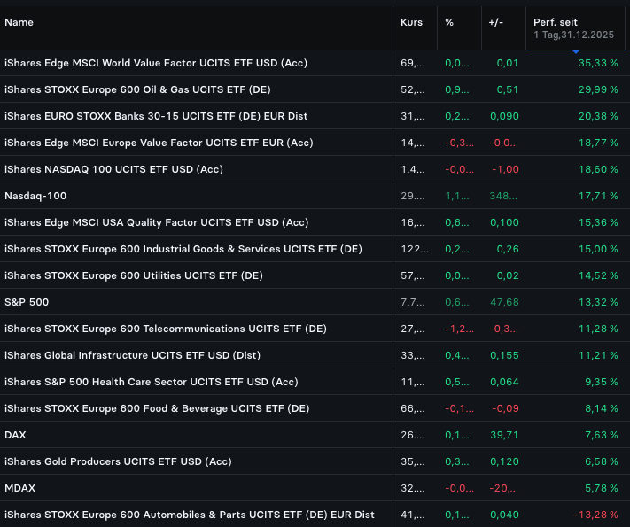Click the 47,68 change value for S&P 500
This screenshot has width=630, height=527.
coord(504,302)
